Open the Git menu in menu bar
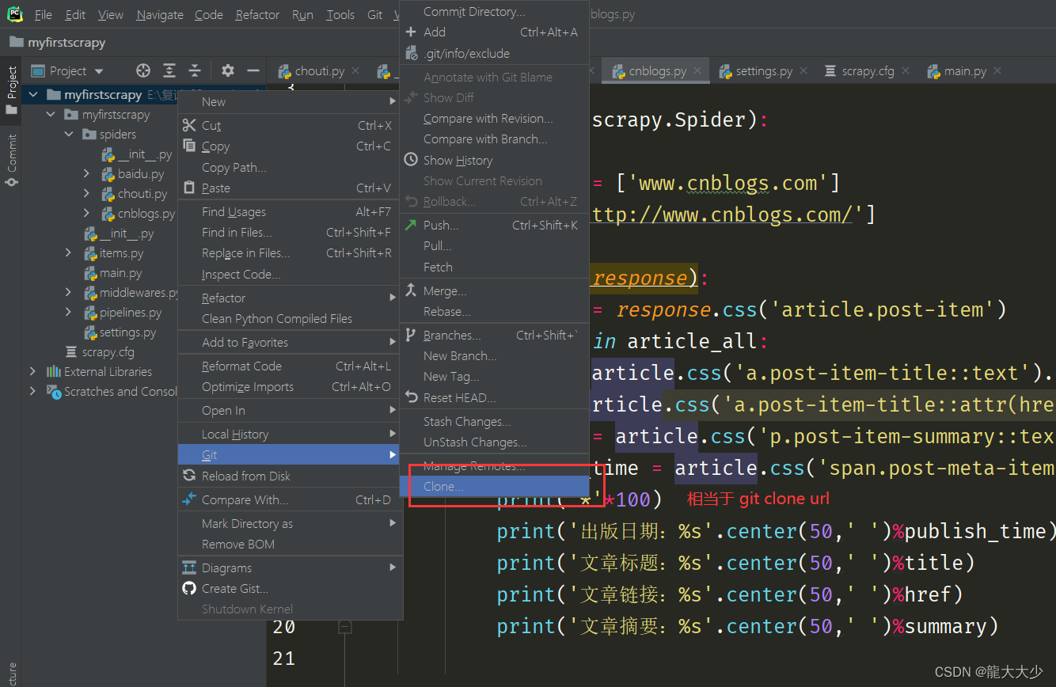This screenshot has width=1056, height=687. coord(375,14)
